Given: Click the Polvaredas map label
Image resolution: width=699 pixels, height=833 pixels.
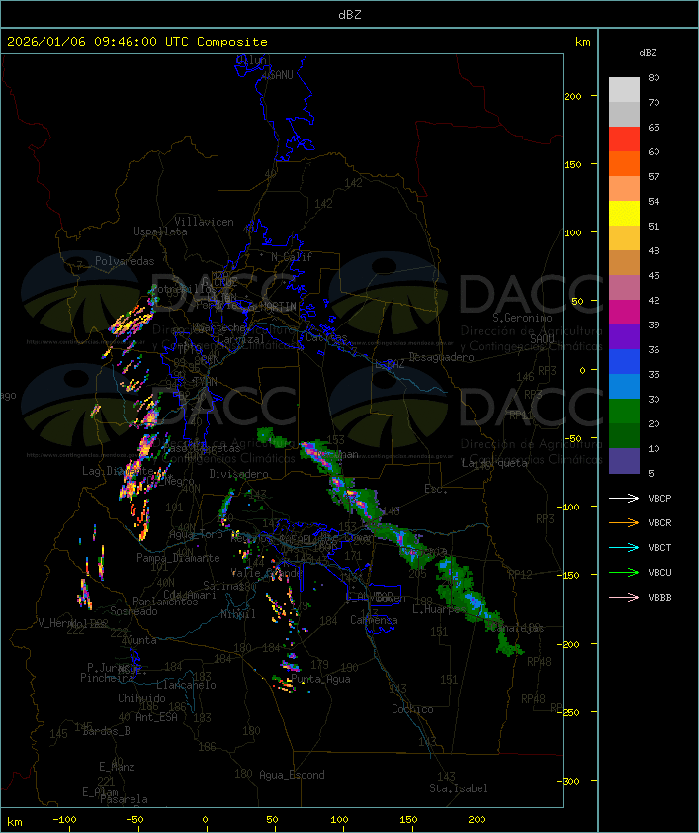Looking at the screenshot, I should [x=125, y=261].
